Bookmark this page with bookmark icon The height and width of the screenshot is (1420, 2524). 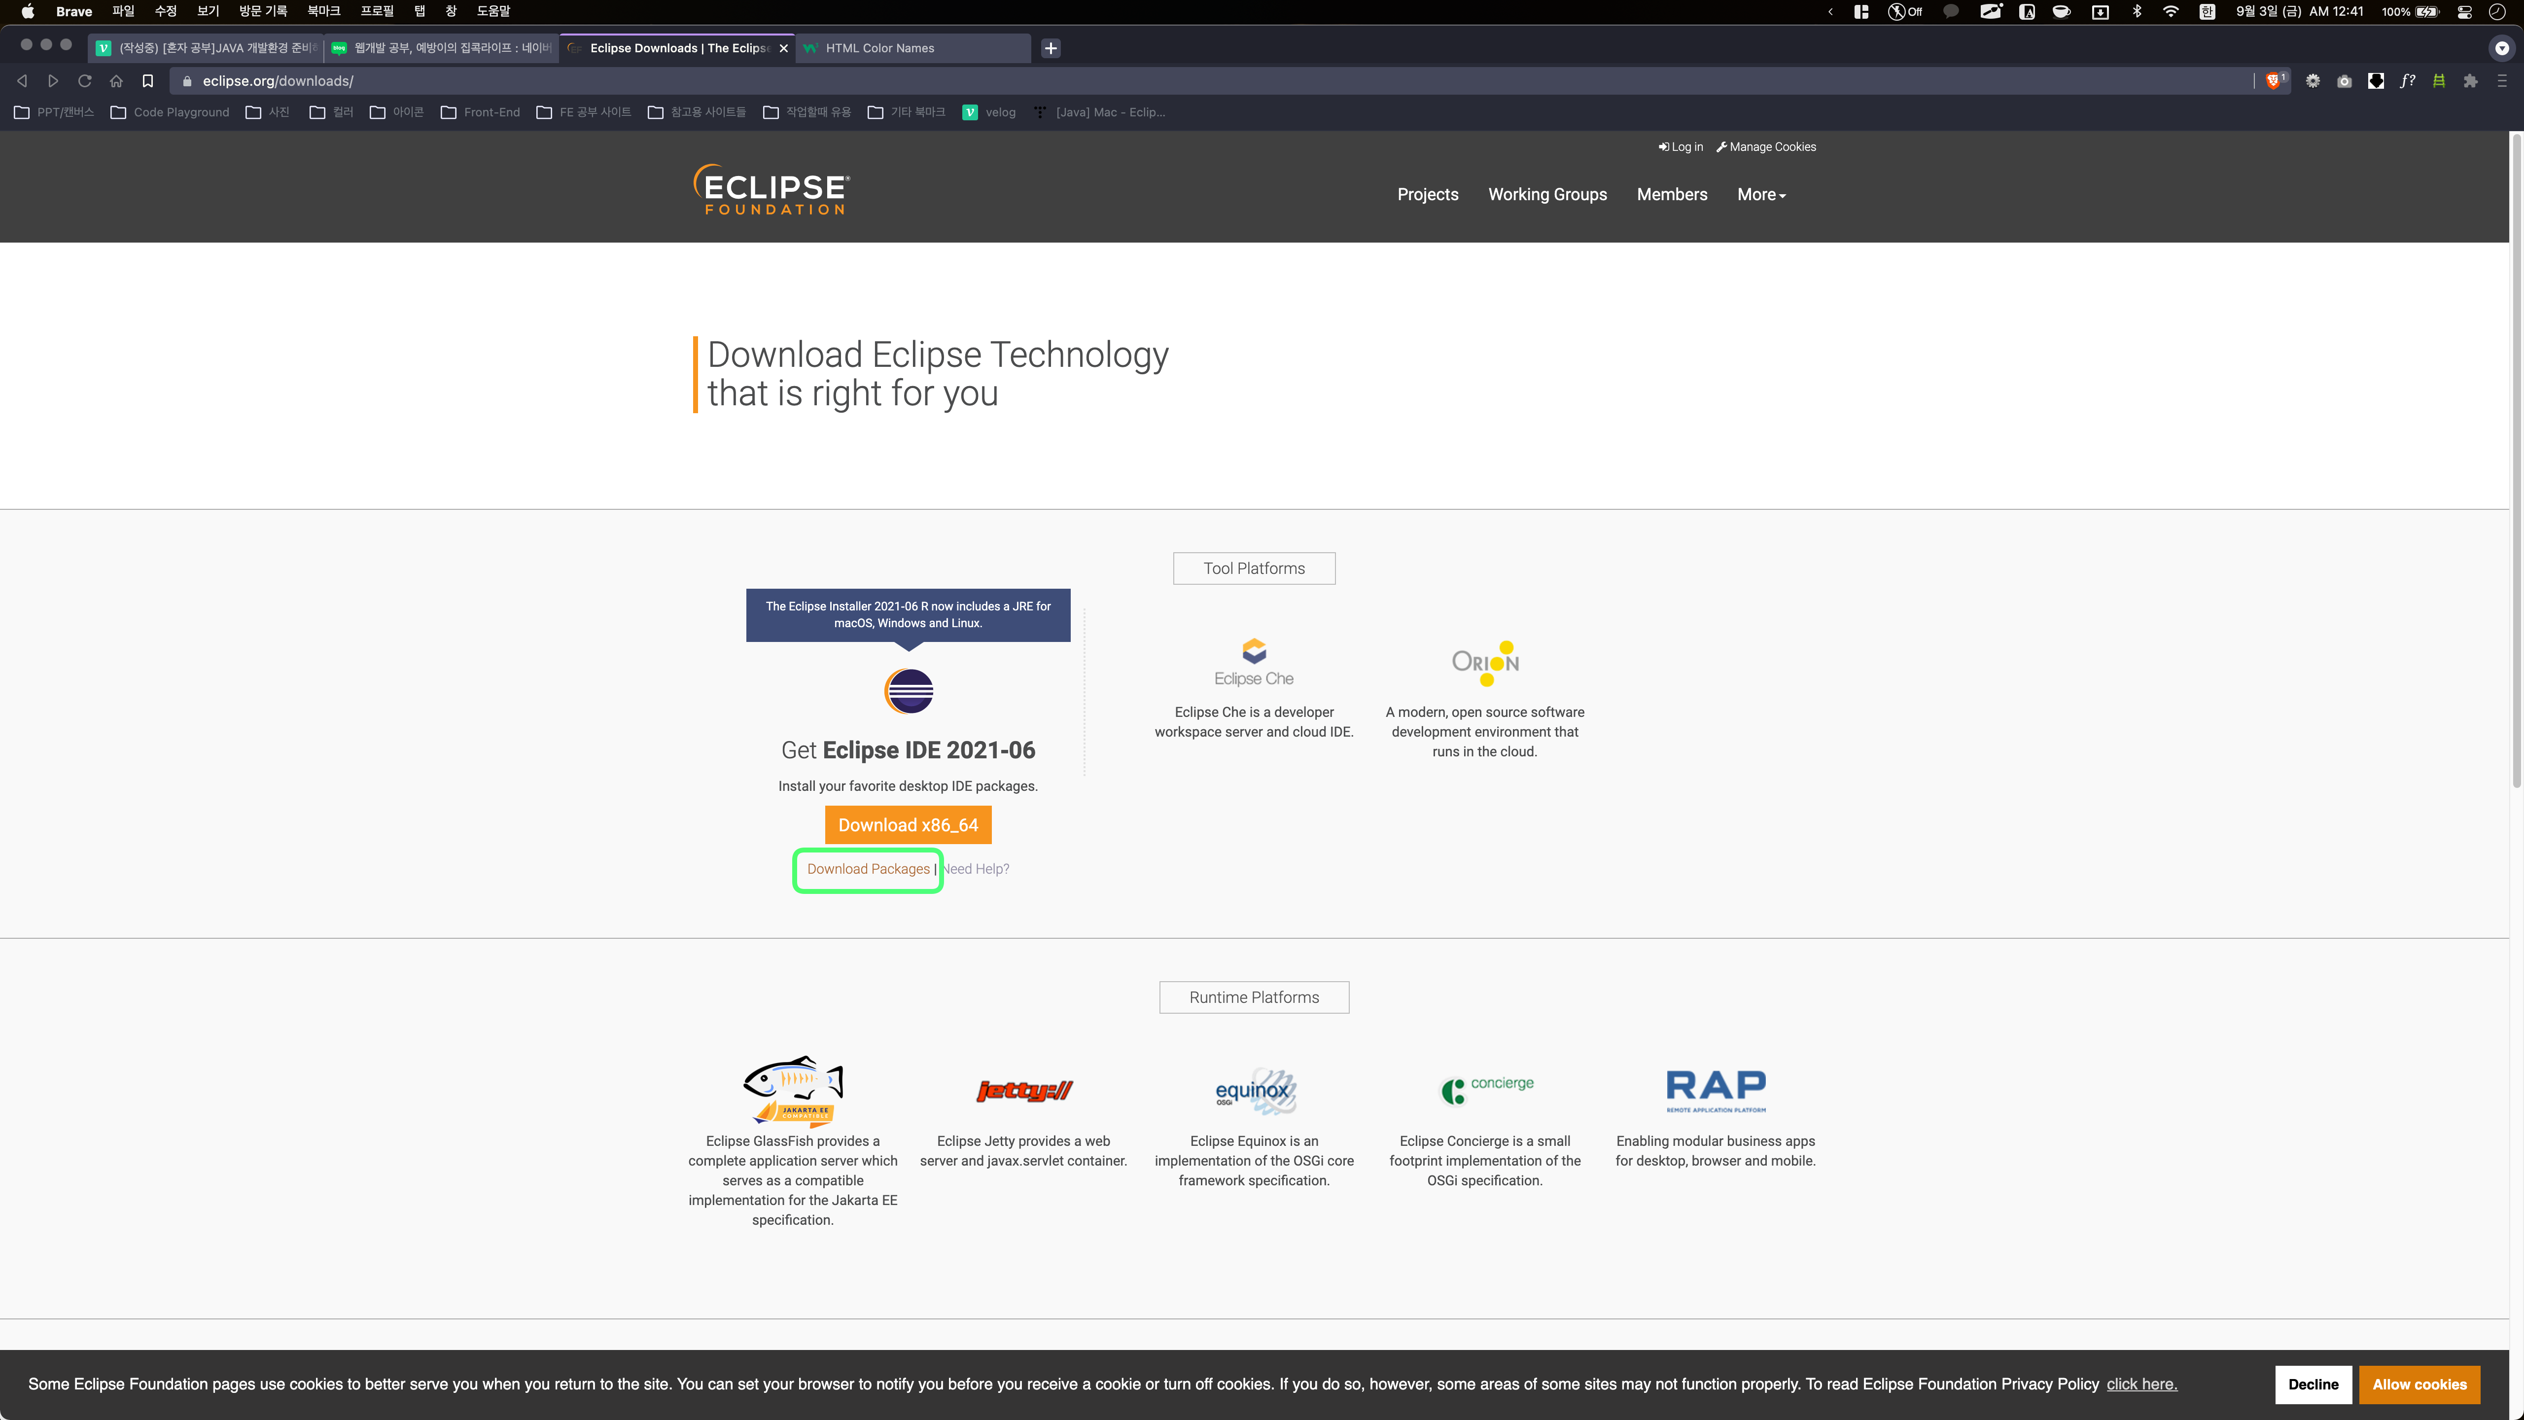tap(147, 81)
